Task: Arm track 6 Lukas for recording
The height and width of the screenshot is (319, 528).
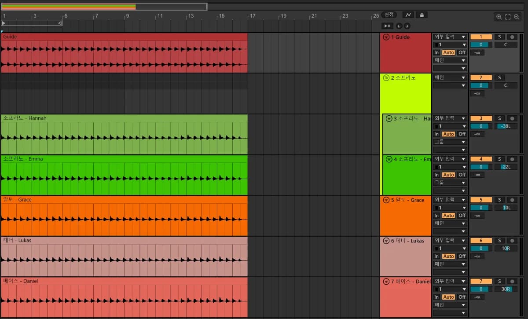Action: pos(512,241)
